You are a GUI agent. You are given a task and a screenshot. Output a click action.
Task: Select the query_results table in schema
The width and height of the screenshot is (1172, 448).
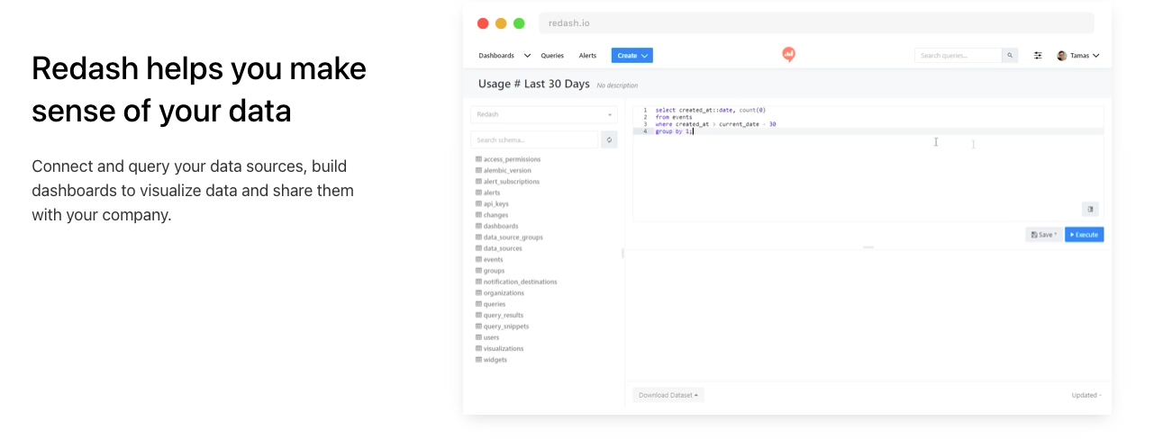[x=503, y=316]
